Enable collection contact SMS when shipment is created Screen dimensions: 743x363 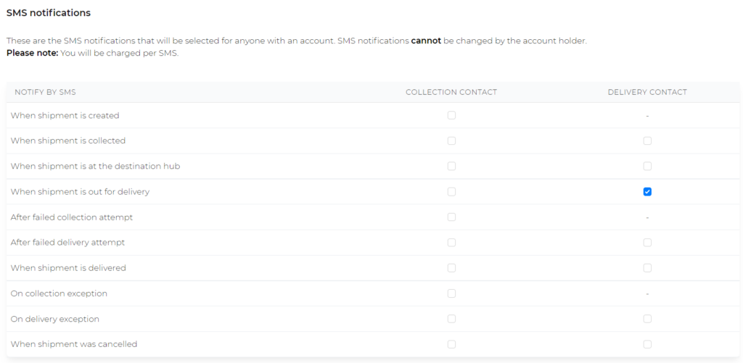click(451, 115)
